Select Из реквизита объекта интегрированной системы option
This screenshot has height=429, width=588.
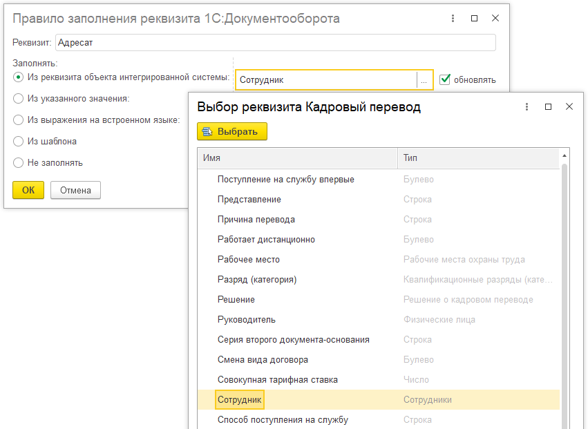[19, 77]
